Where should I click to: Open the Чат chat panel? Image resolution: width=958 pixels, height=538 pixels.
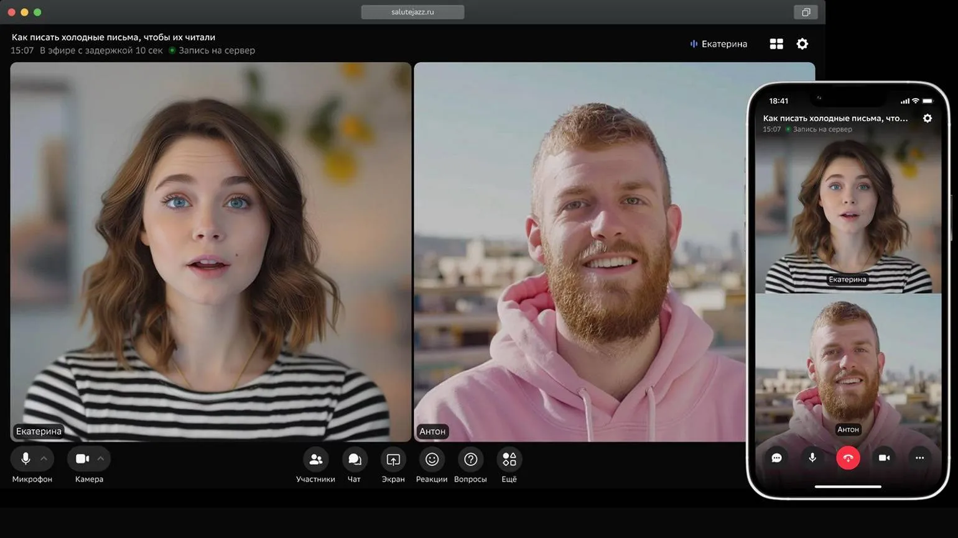[x=355, y=460]
